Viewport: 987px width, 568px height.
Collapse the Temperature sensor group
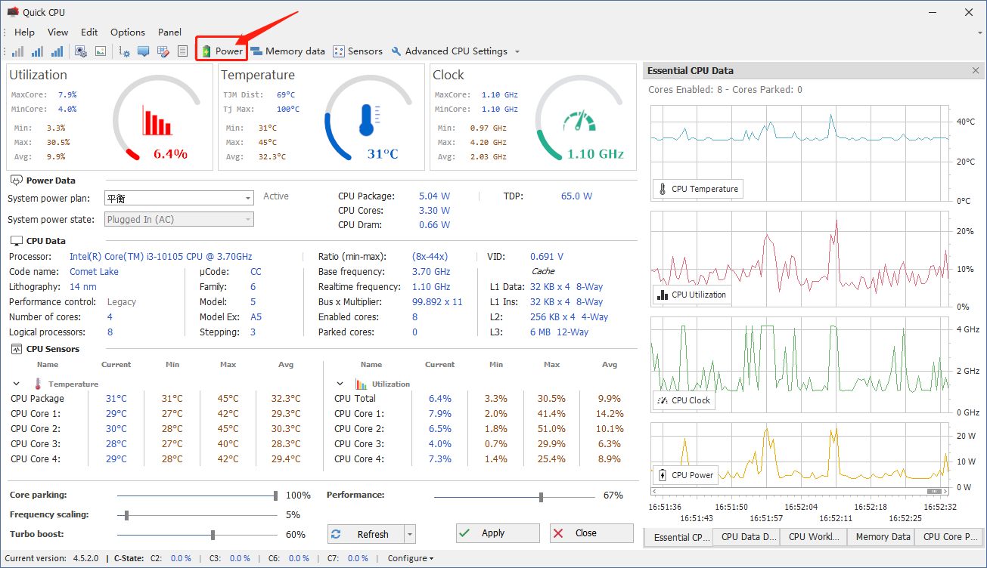tap(17, 384)
